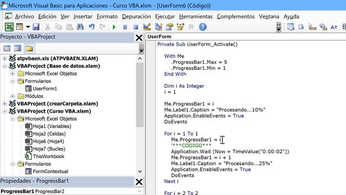Viewport: 346px width, 195px height.
Task: Click the Paste clipboard icon
Action: click(x=69, y=27)
